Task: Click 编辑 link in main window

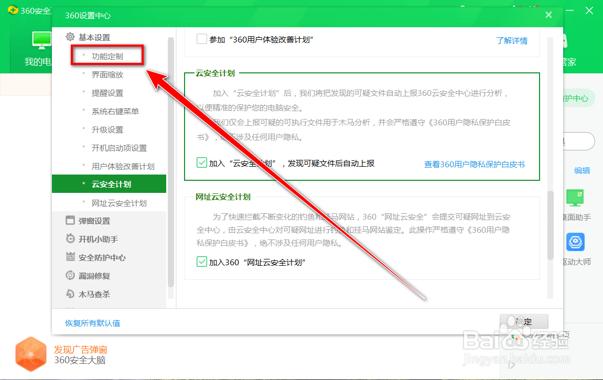Action: [582, 170]
